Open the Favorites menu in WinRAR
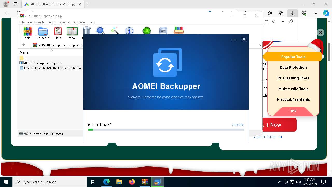 [x=64, y=22]
